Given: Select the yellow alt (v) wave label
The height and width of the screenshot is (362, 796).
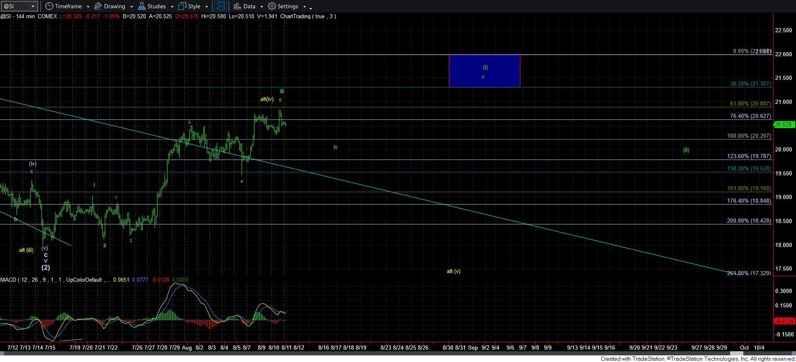Looking at the screenshot, I should click(453, 271).
